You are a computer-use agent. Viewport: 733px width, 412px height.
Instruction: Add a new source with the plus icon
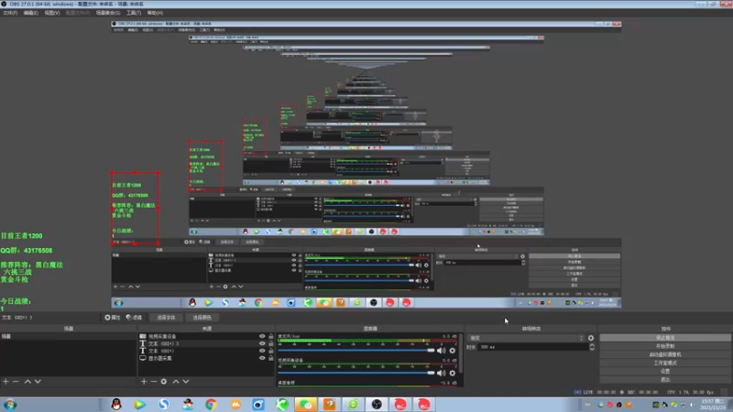point(144,382)
